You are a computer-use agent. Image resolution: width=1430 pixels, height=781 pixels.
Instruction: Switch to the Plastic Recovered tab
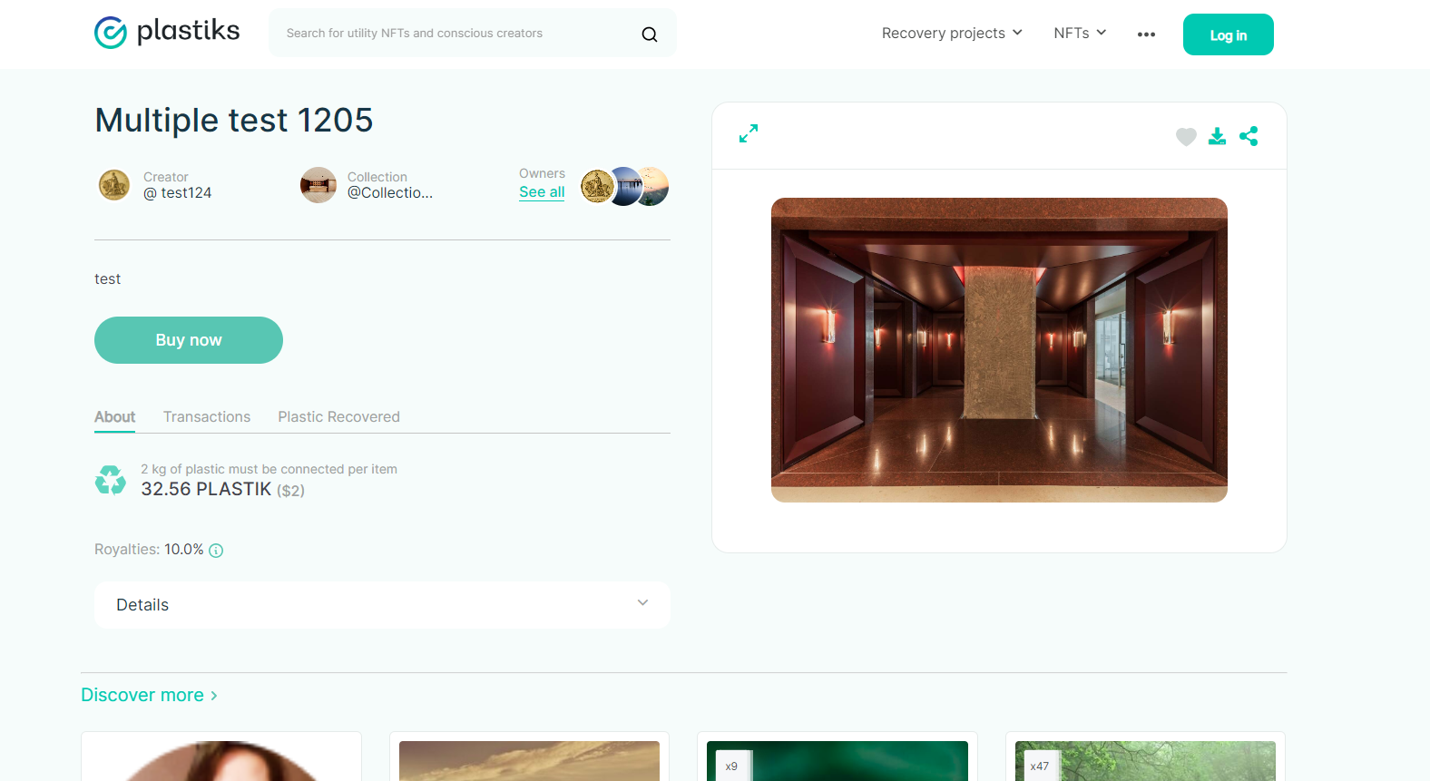[x=339, y=417]
